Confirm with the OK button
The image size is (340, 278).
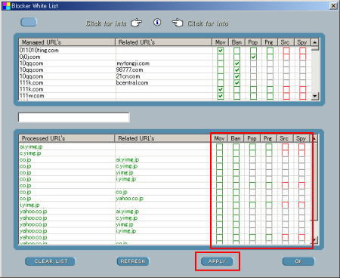click(x=298, y=261)
